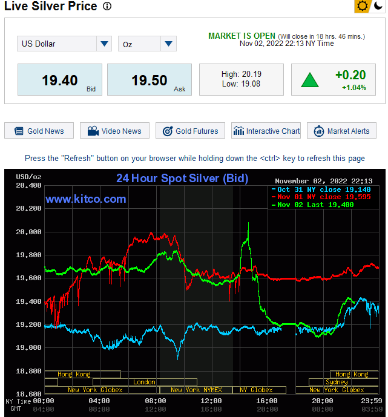
Task: Click the newspaper icon on Gold News
Action: [x=19, y=131]
